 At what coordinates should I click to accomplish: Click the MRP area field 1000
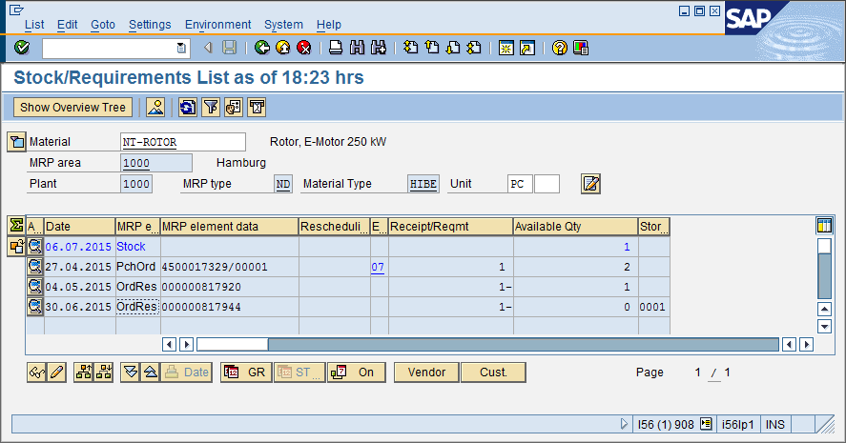coord(155,163)
